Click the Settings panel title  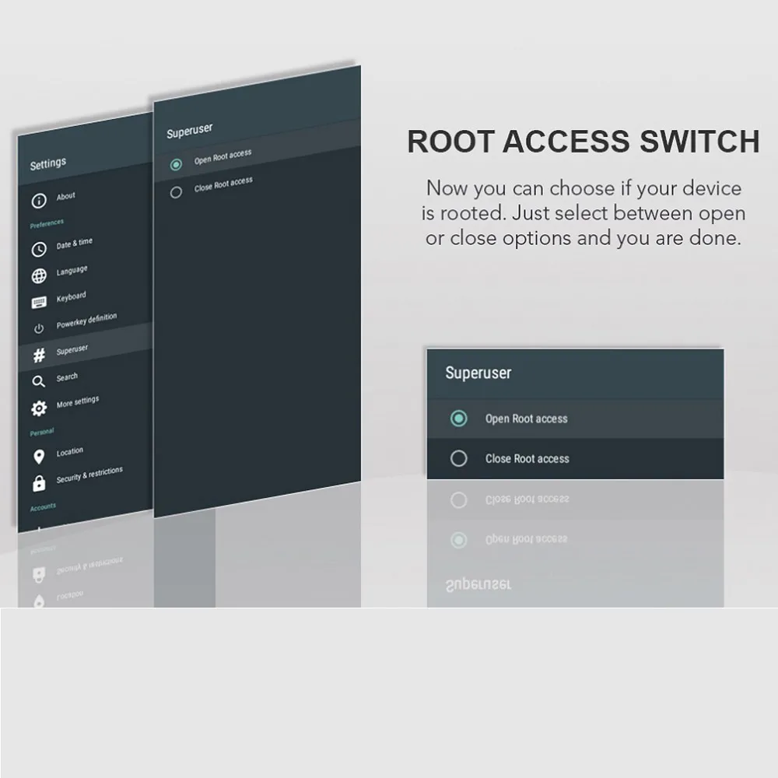[47, 163]
